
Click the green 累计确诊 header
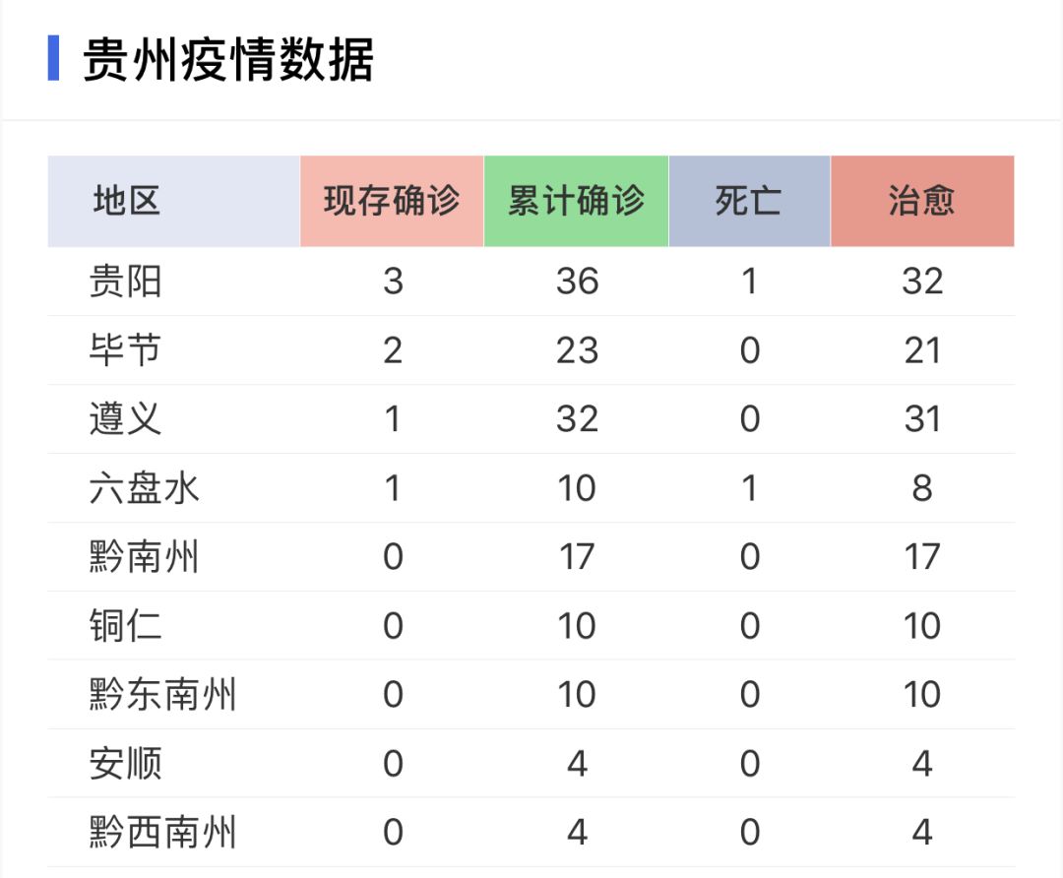[576, 201]
